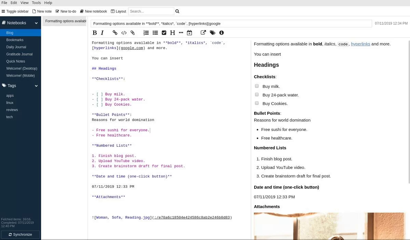Insert a code block using the code icon

click(x=124, y=33)
